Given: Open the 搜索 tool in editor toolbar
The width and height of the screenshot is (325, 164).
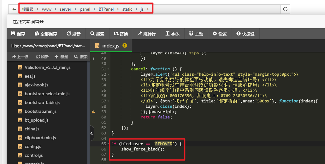Looking at the screenshot, I should 98,34.
